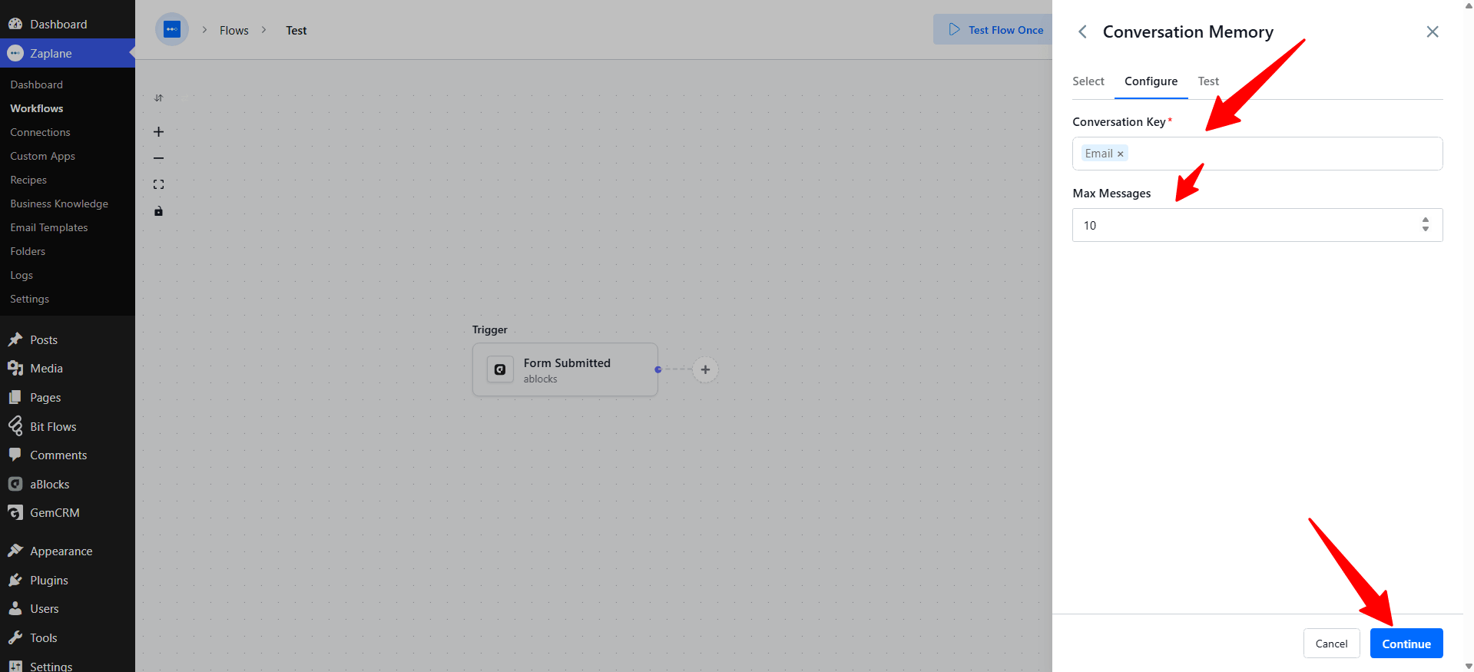Cancel the Conversation Memory configuration
Screen dimensions: 1474x672
tap(1331, 644)
